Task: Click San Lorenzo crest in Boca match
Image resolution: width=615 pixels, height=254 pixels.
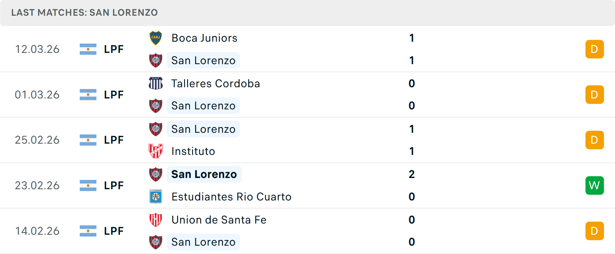Action: [156, 60]
